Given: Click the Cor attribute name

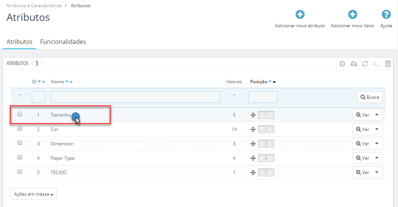Looking at the screenshot, I should (x=54, y=129).
